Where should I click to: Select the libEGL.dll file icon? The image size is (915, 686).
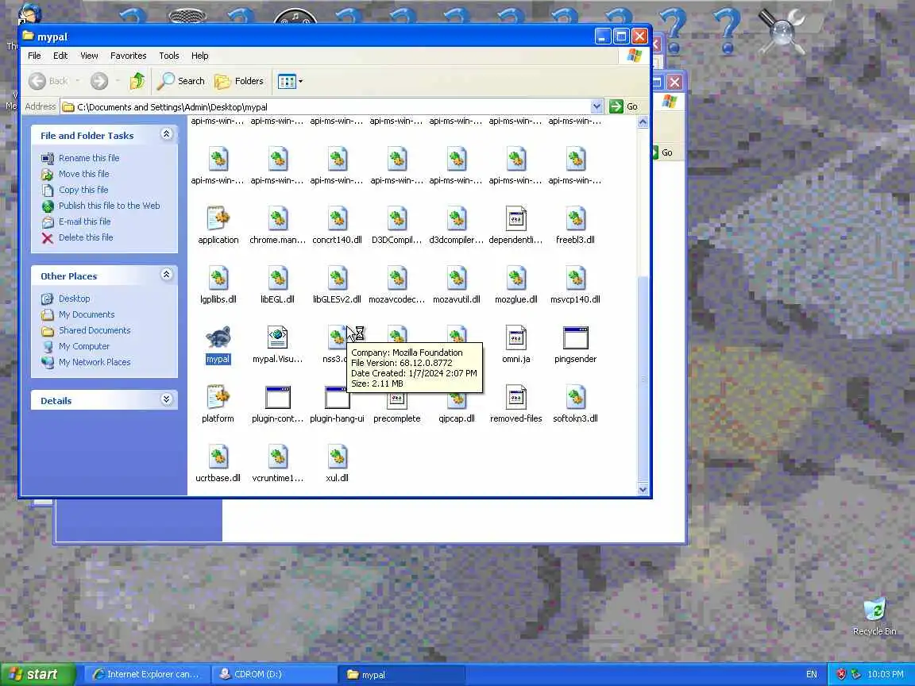coord(278,278)
